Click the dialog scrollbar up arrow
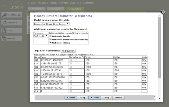Screen dimensions: 169x107 [x=159, y=16]
